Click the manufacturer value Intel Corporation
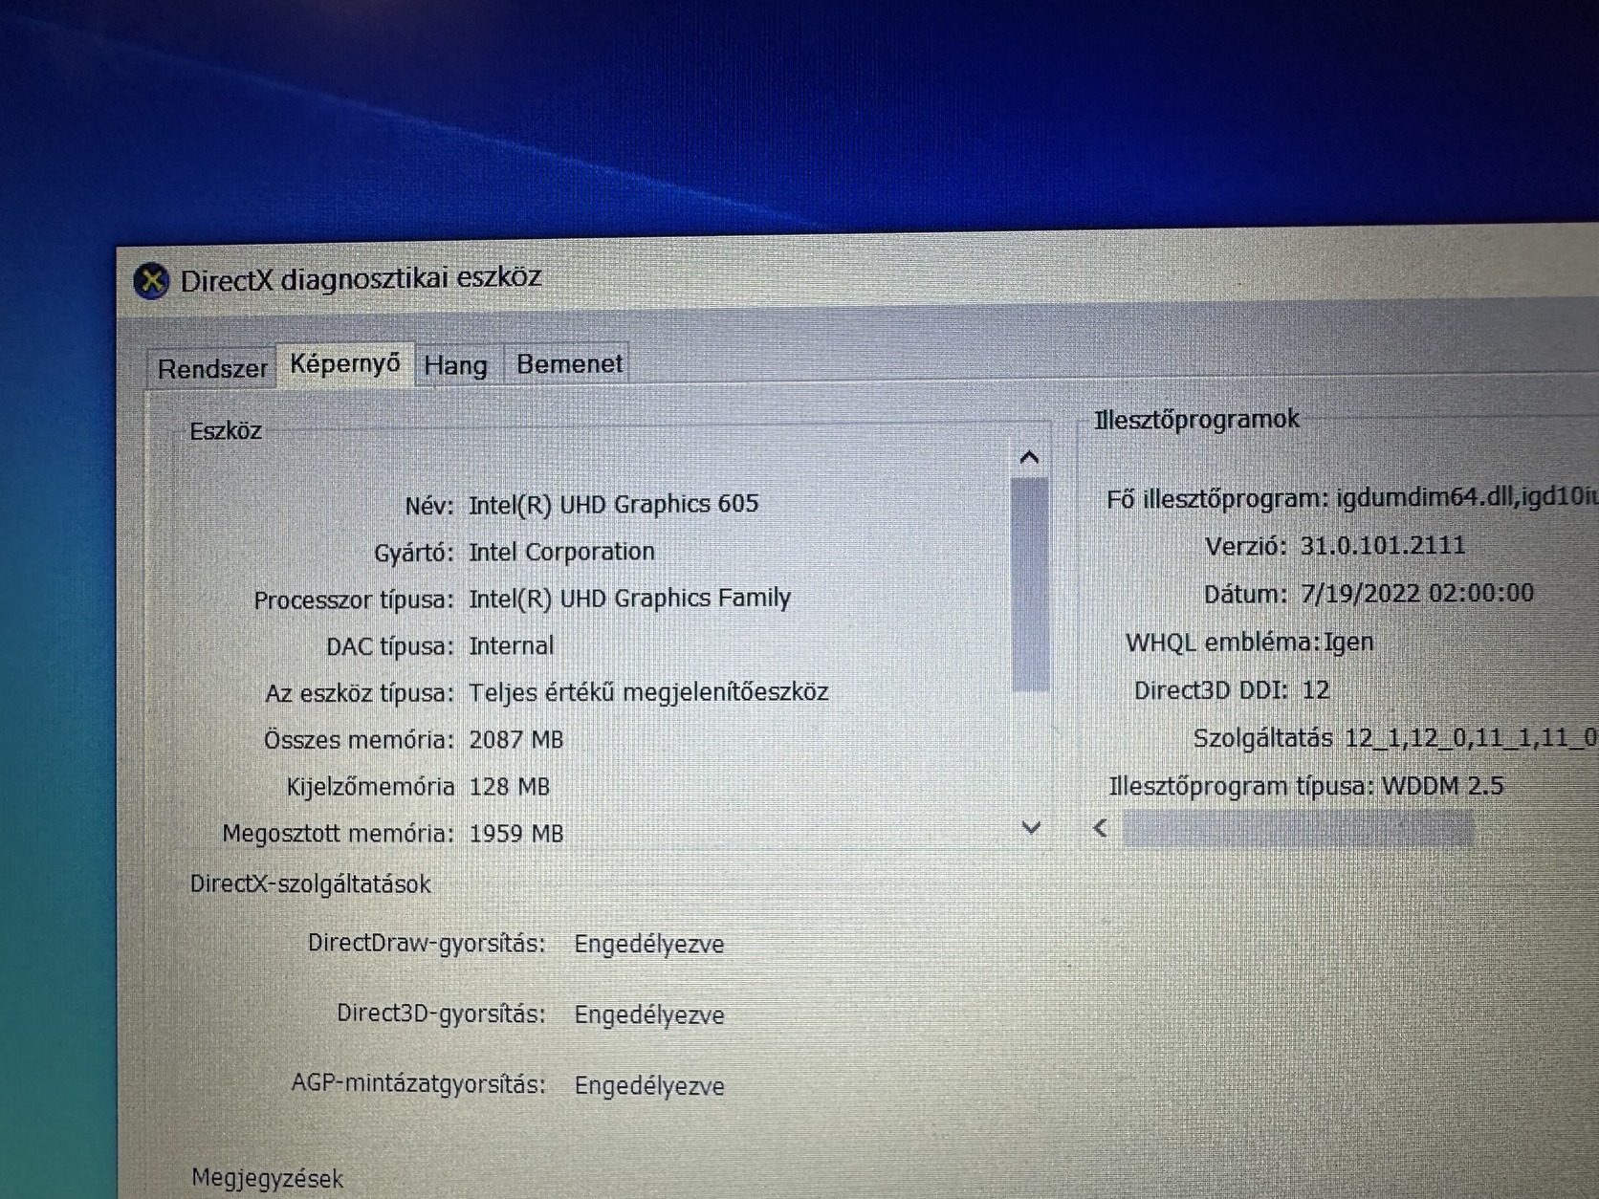Viewport: 1599px width, 1199px height. point(561,552)
